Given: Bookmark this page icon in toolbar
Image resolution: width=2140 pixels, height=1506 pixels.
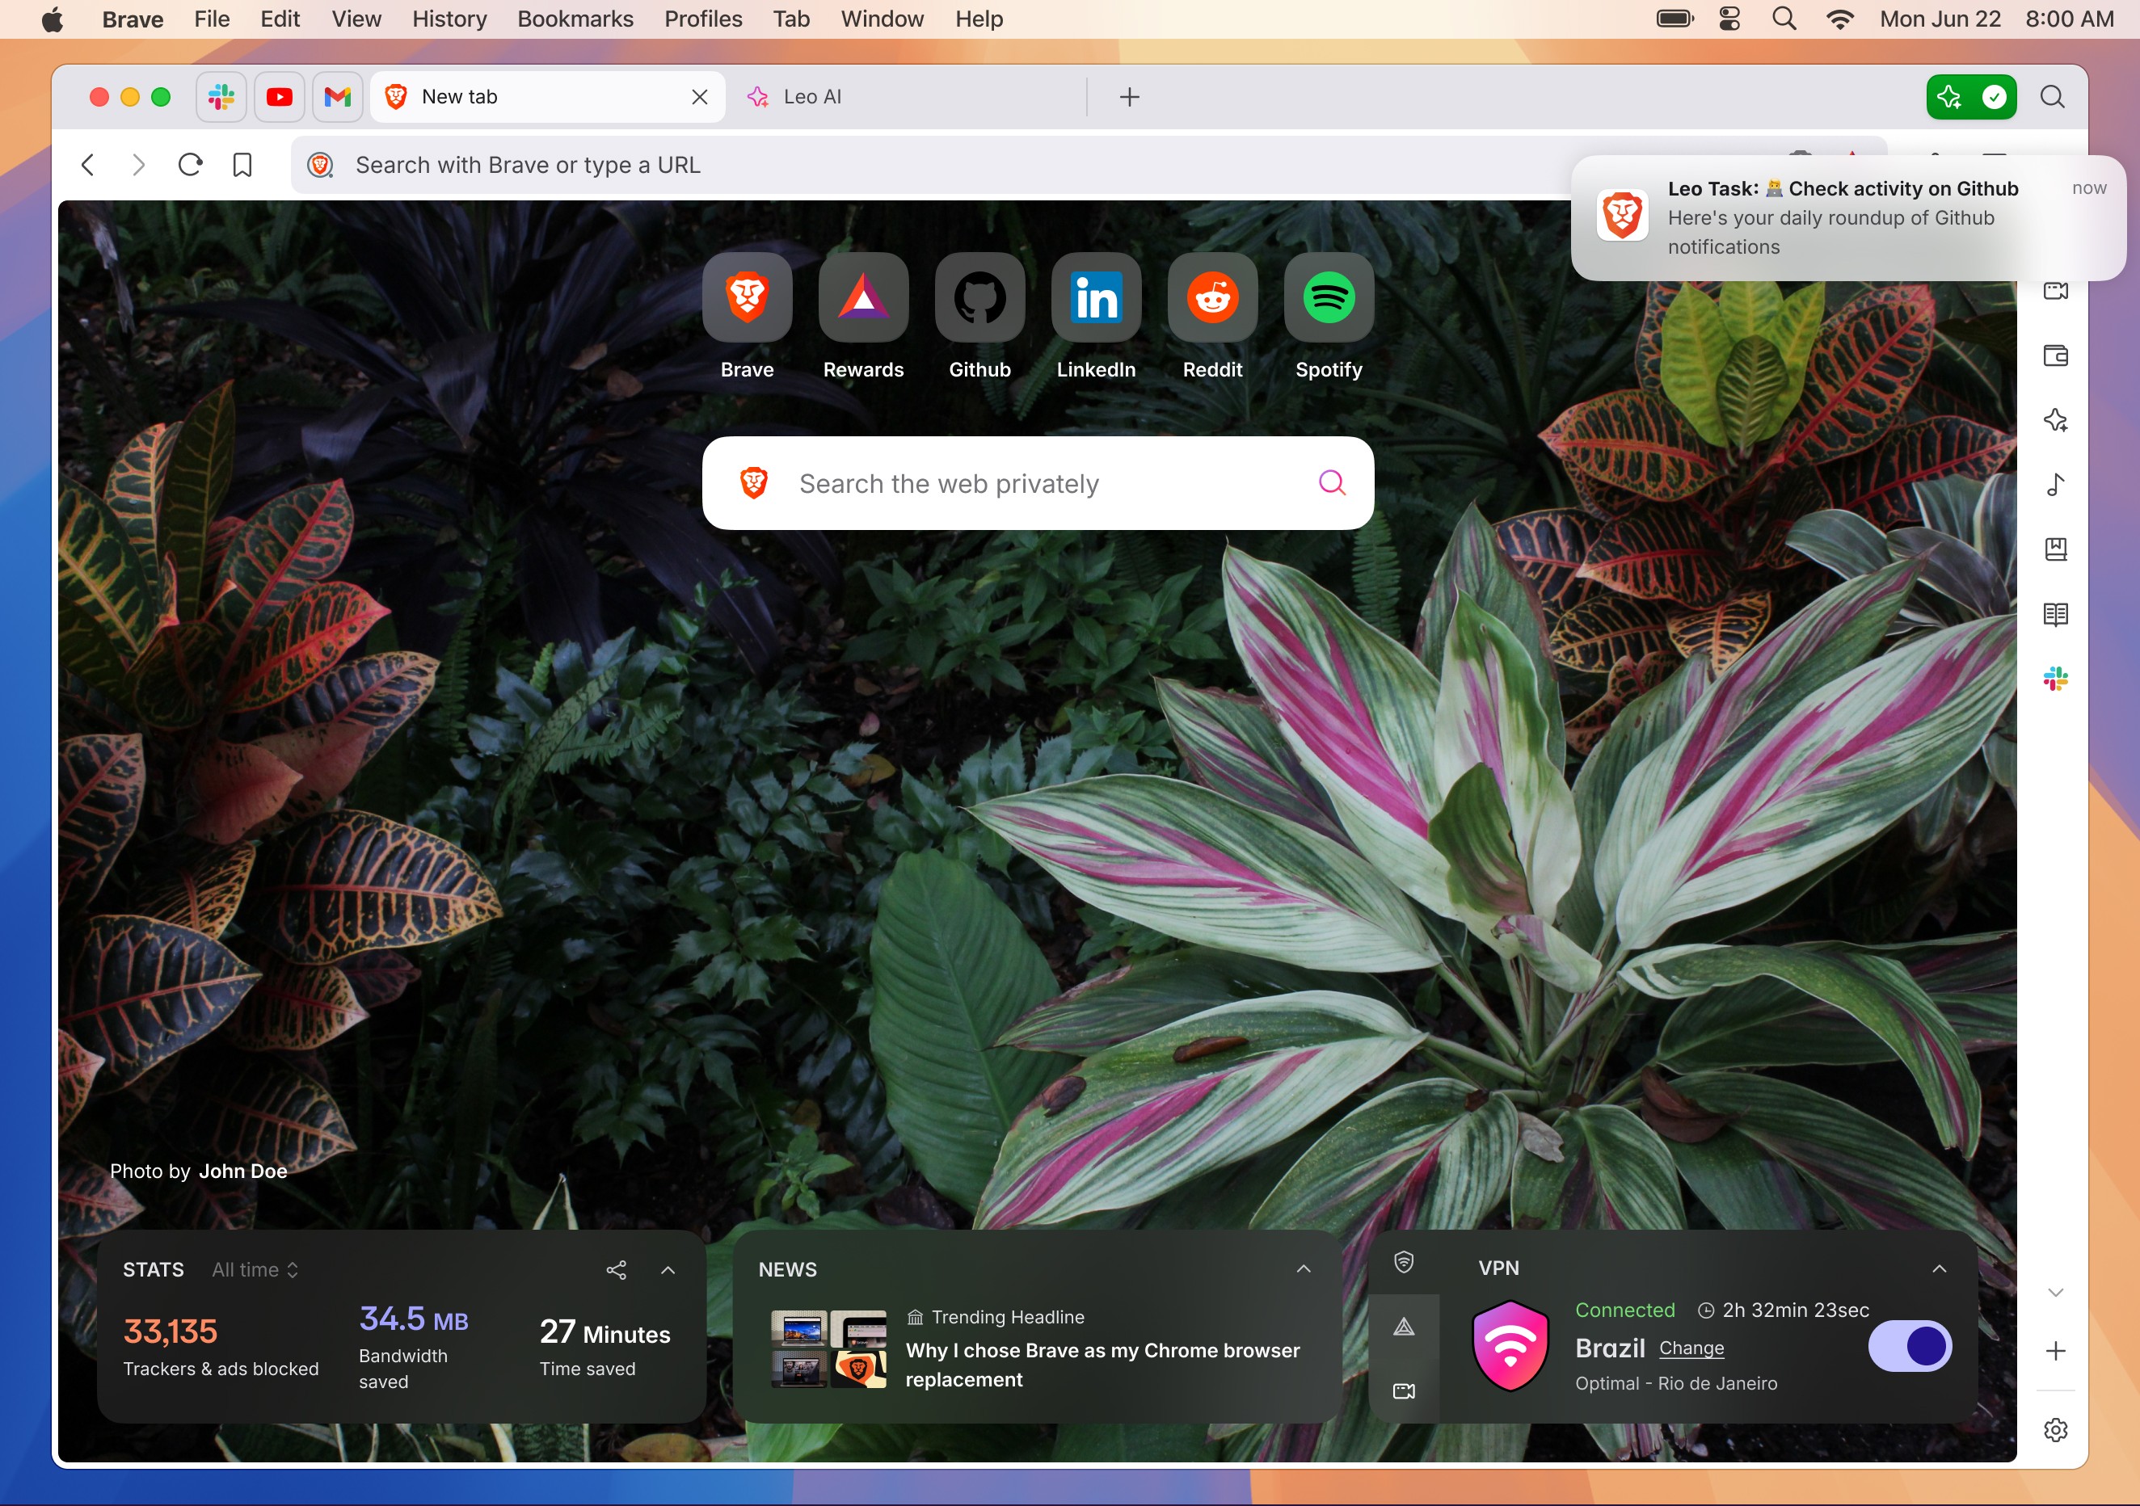Looking at the screenshot, I should [x=242, y=165].
